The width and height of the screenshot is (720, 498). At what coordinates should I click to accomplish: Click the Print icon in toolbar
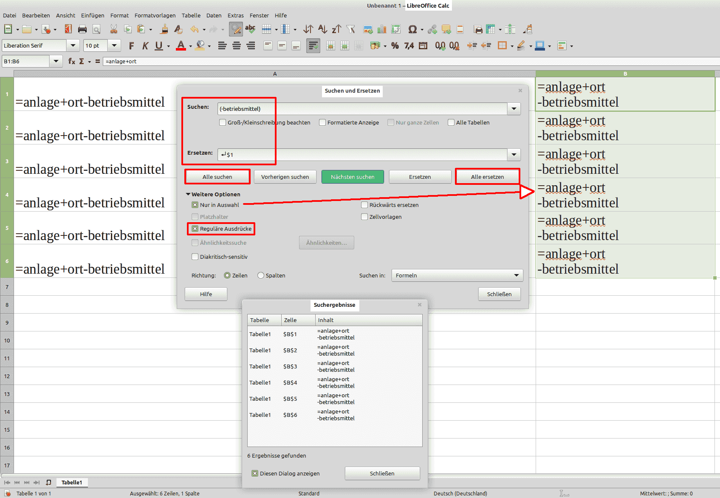point(82,29)
